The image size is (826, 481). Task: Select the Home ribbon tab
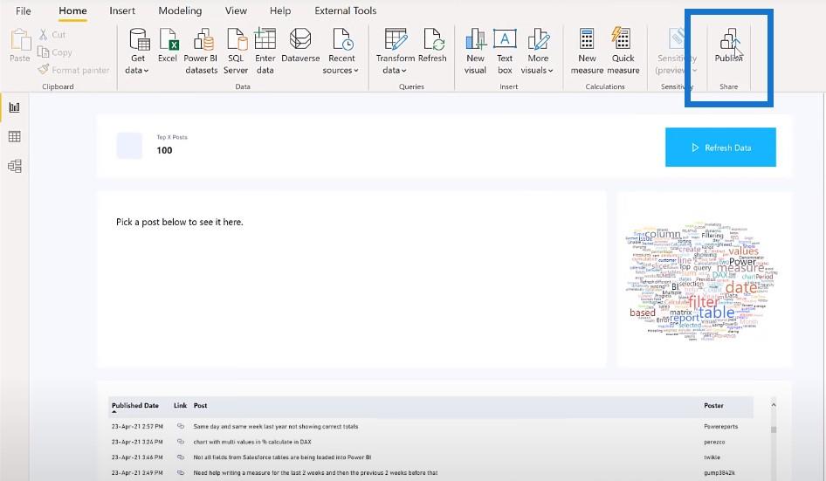point(72,10)
